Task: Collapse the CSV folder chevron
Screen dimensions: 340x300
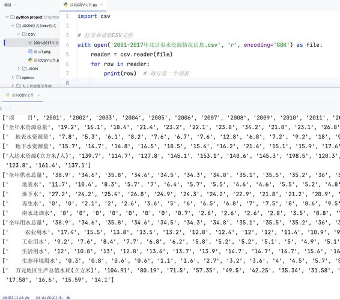Action: [19, 34]
